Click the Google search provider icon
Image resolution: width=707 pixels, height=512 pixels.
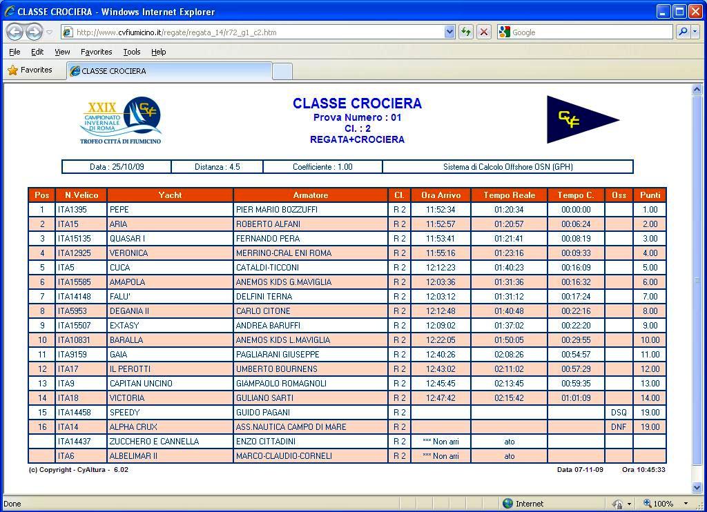(x=504, y=32)
